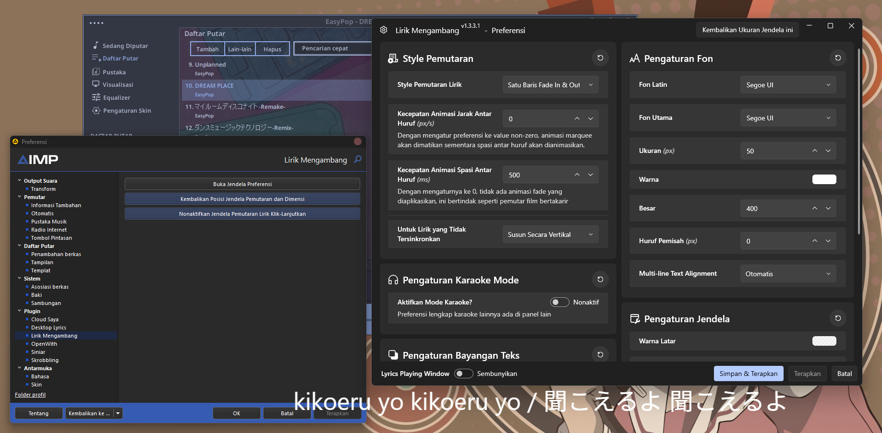Click the Preferensi window vertical scrollbar
This screenshot has height=433, width=882.
tap(858, 141)
